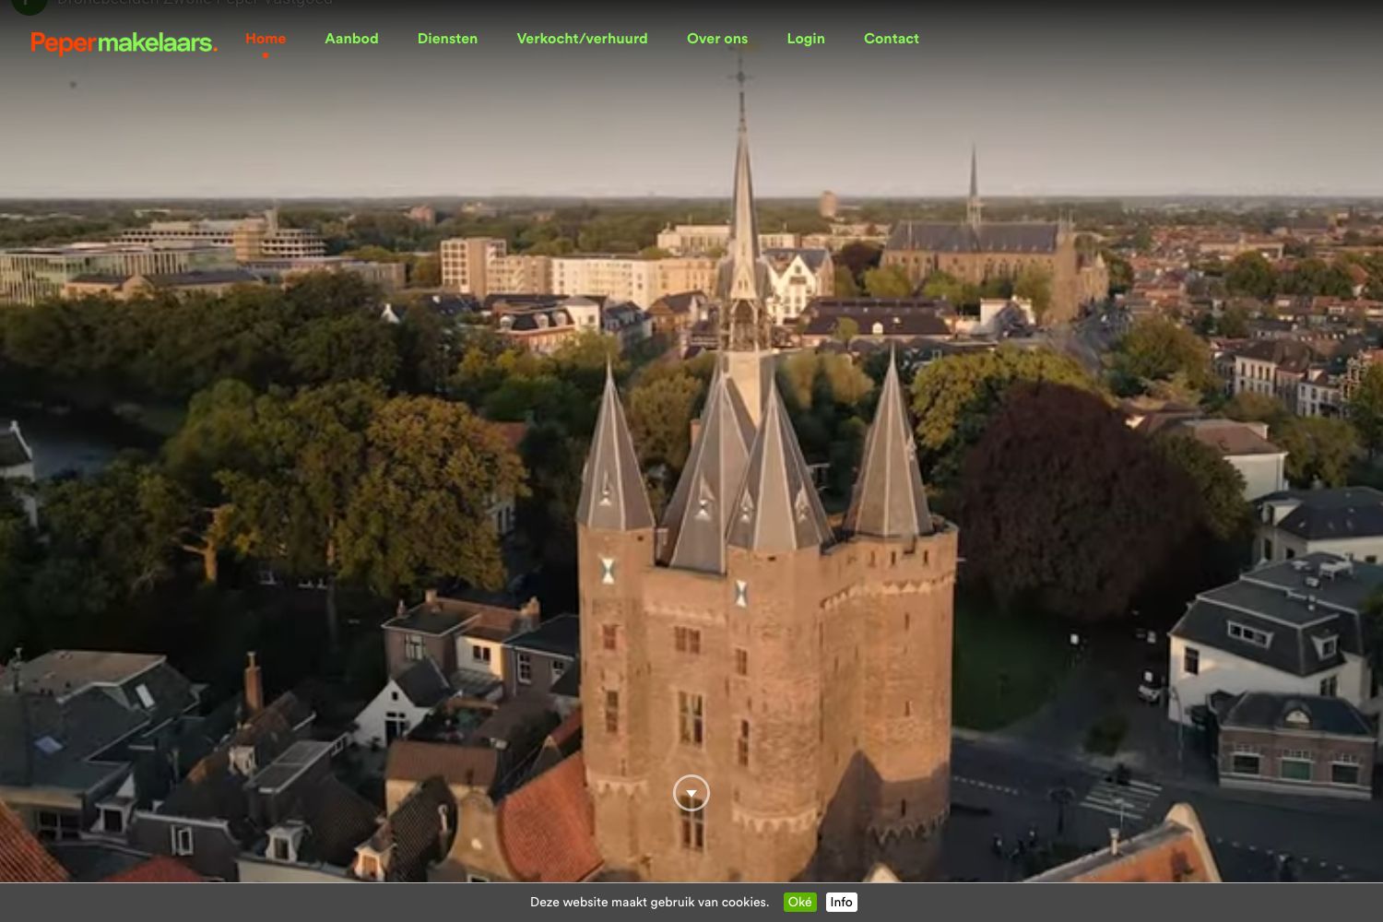Click the Pepermakelaars logo
The height and width of the screenshot is (922, 1383).
[124, 42]
